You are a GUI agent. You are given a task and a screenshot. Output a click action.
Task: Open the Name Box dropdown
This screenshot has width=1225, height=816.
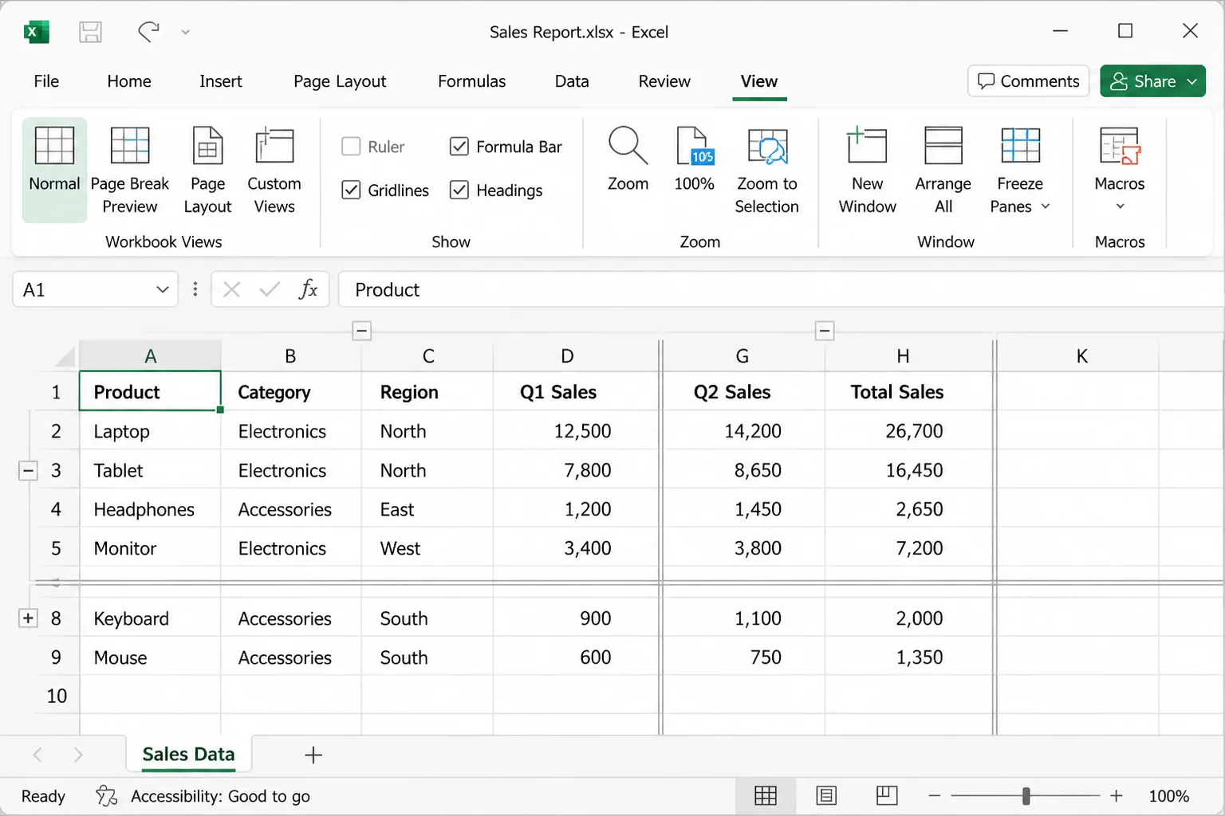(x=162, y=289)
